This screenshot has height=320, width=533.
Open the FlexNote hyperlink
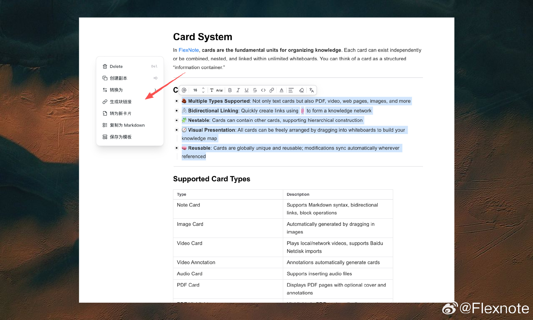pos(189,50)
